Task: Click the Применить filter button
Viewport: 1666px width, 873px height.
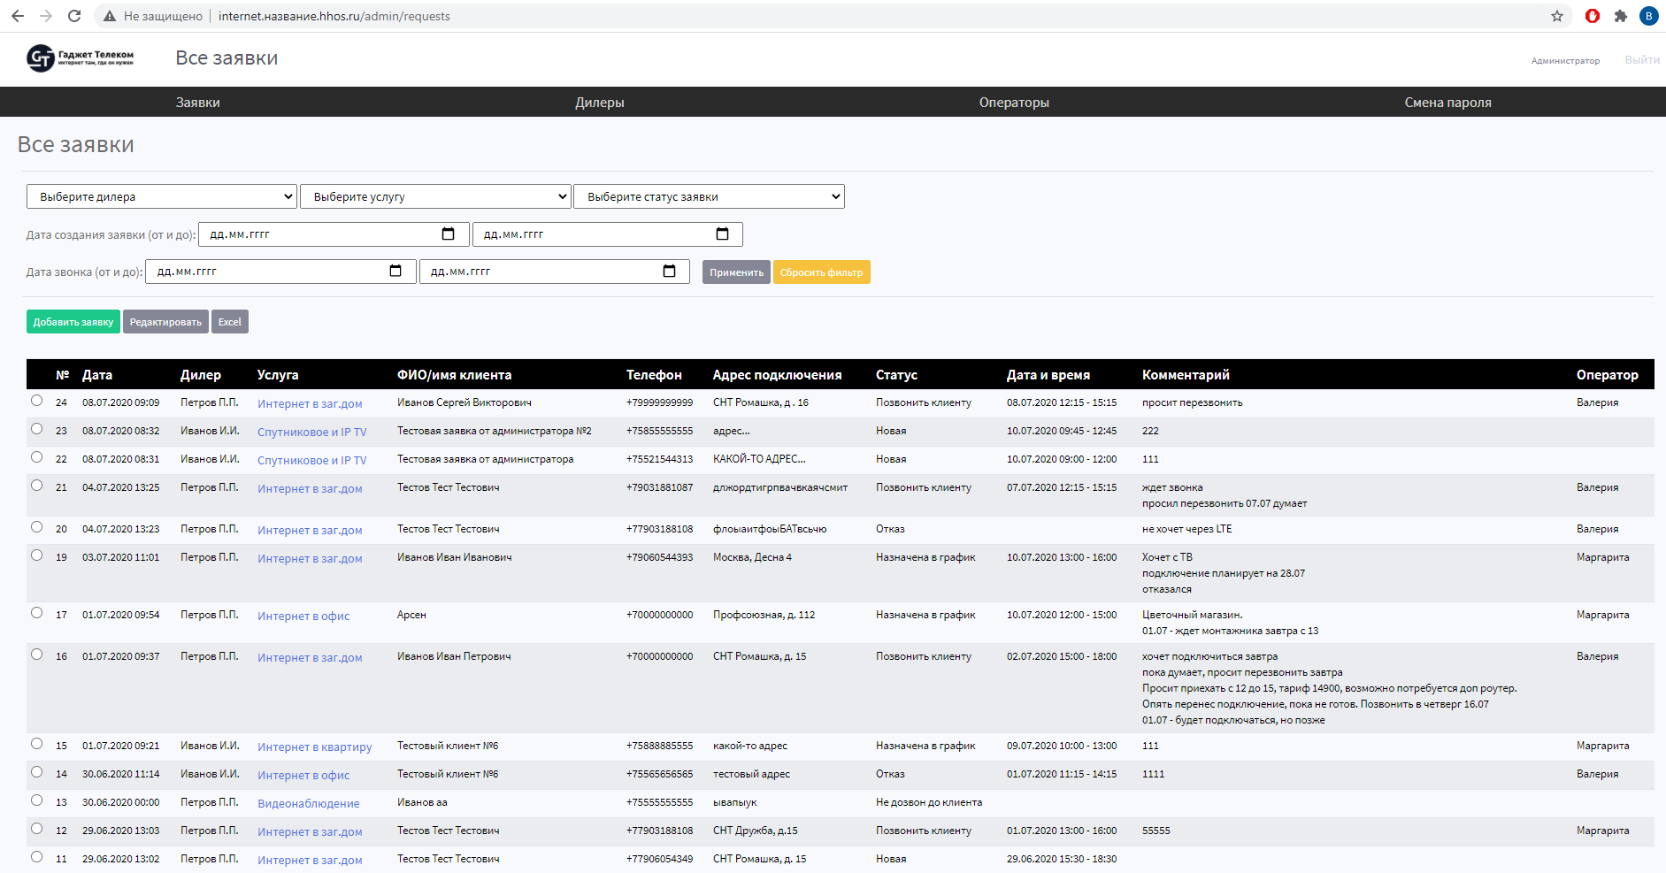Action: tap(736, 272)
